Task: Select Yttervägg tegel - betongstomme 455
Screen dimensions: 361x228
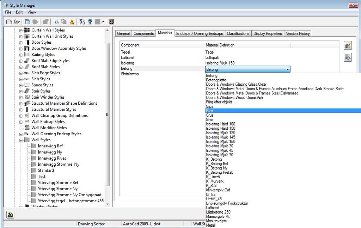Action: 71,201
